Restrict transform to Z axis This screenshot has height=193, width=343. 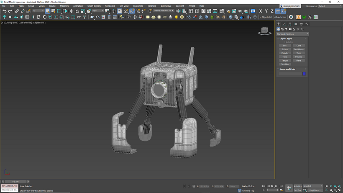click(272, 11)
